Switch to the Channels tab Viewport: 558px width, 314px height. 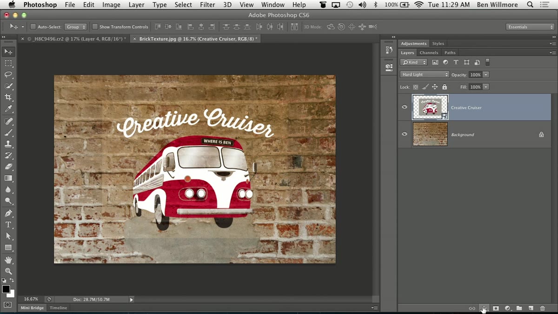coord(429,52)
